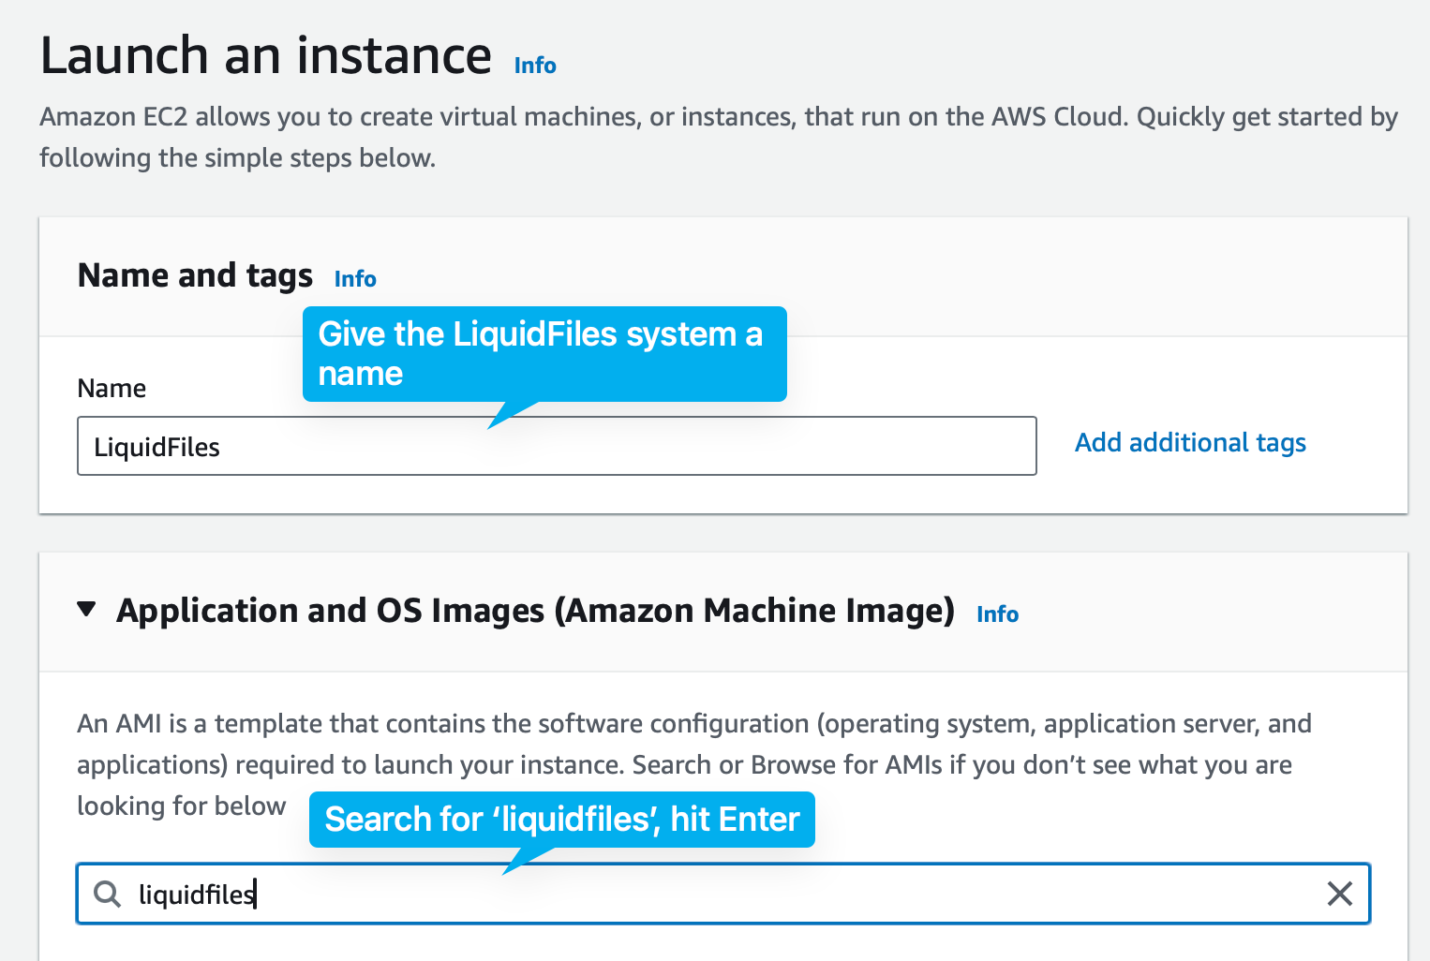Click the Application and OS Images heading text
This screenshot has width=1430, height=961.
point(539,610)
